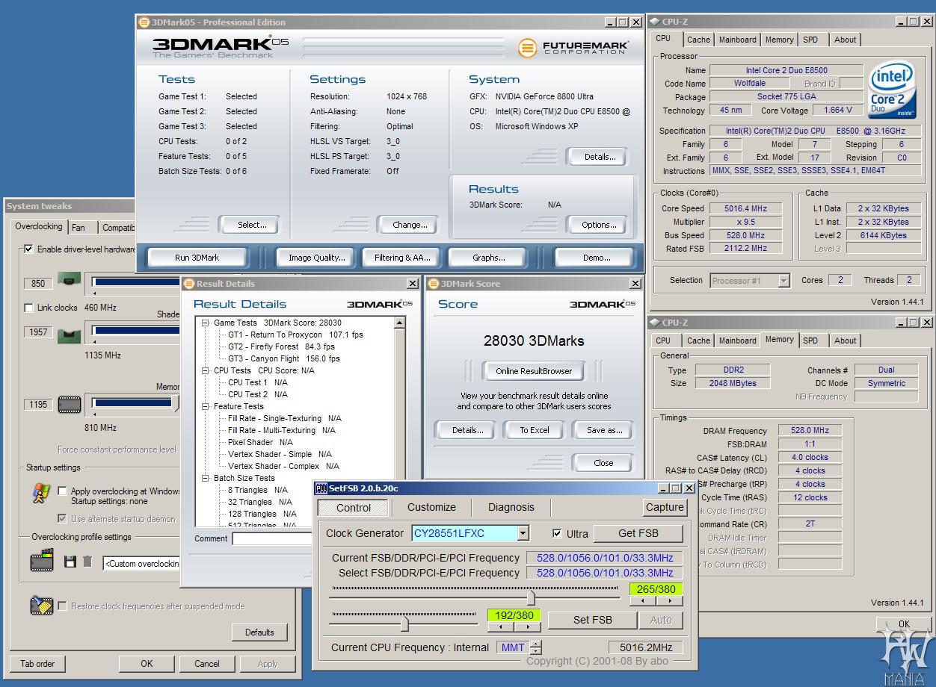Click the memory clock chip icon

click(x=70, y=405)
